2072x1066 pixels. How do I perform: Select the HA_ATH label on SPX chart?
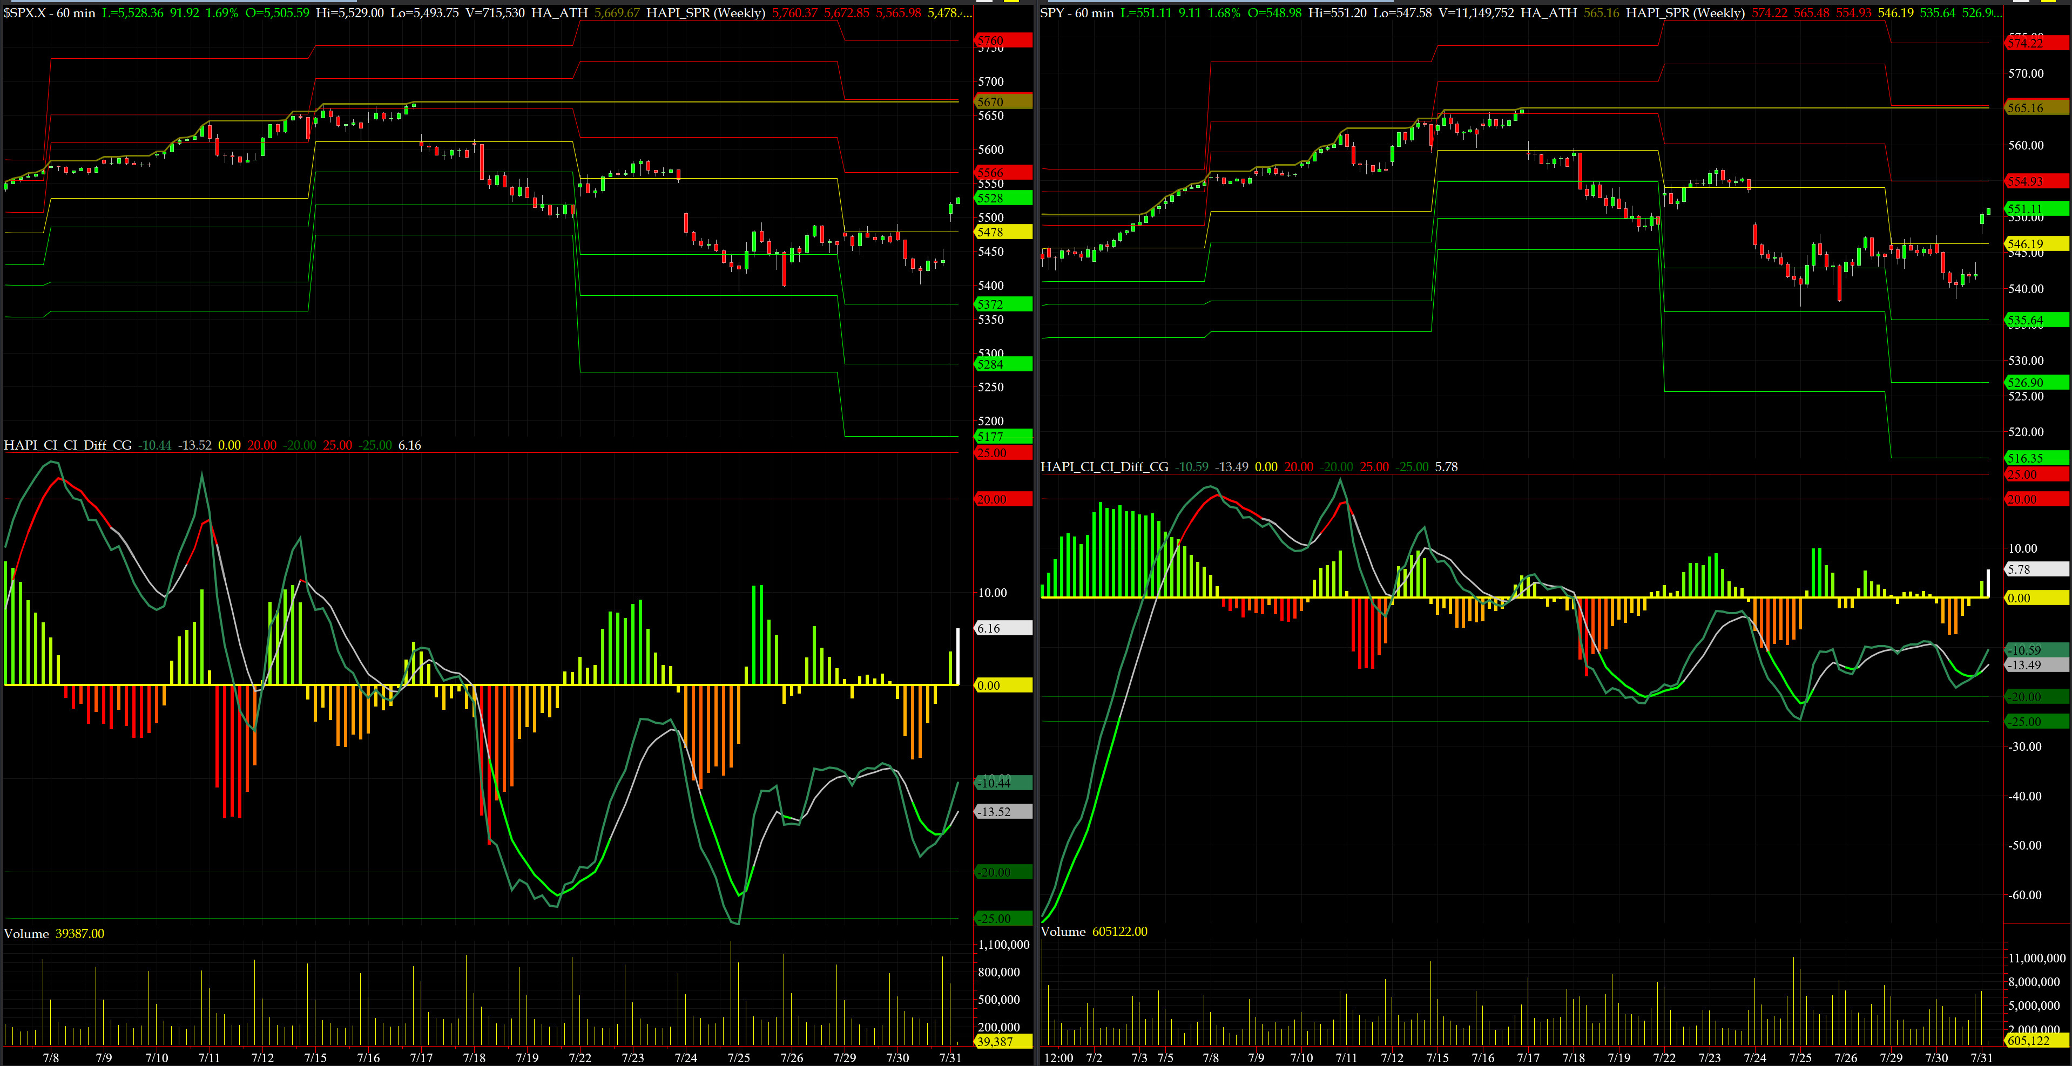(x=559, y=13)
